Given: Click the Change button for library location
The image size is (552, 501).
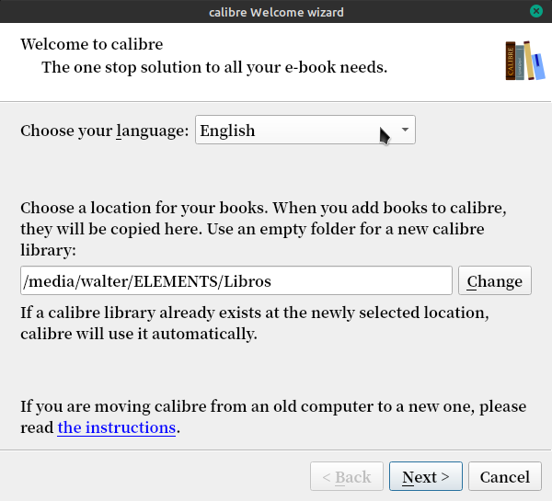Looking at the screenshot, I should [495, 280].
